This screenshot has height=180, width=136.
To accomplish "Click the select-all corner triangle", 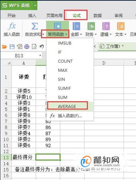I will click(9, 63).
